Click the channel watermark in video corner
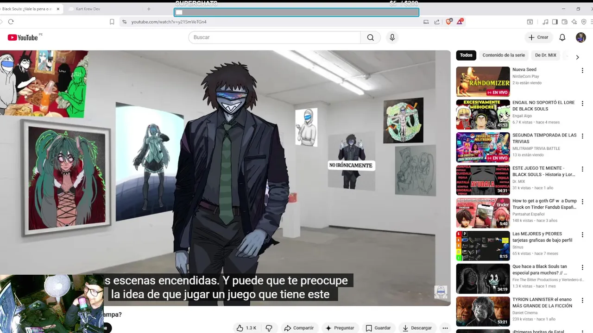This screenshot has width=593, height=333. point(441,292)
